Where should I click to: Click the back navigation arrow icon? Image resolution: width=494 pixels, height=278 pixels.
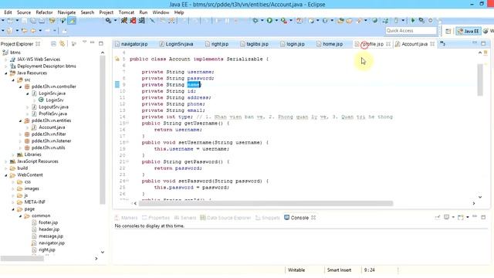coord(32,31)
